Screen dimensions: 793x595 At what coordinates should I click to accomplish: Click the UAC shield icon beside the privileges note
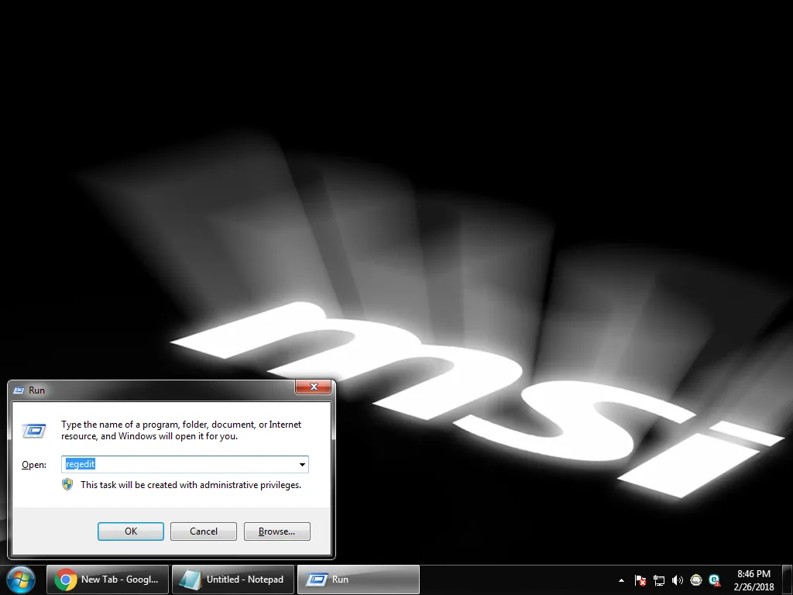pos(67,485)
